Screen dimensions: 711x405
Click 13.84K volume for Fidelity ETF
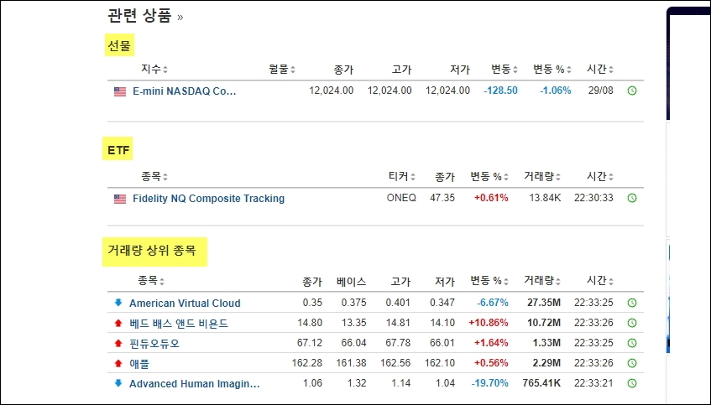coord(545,198)
